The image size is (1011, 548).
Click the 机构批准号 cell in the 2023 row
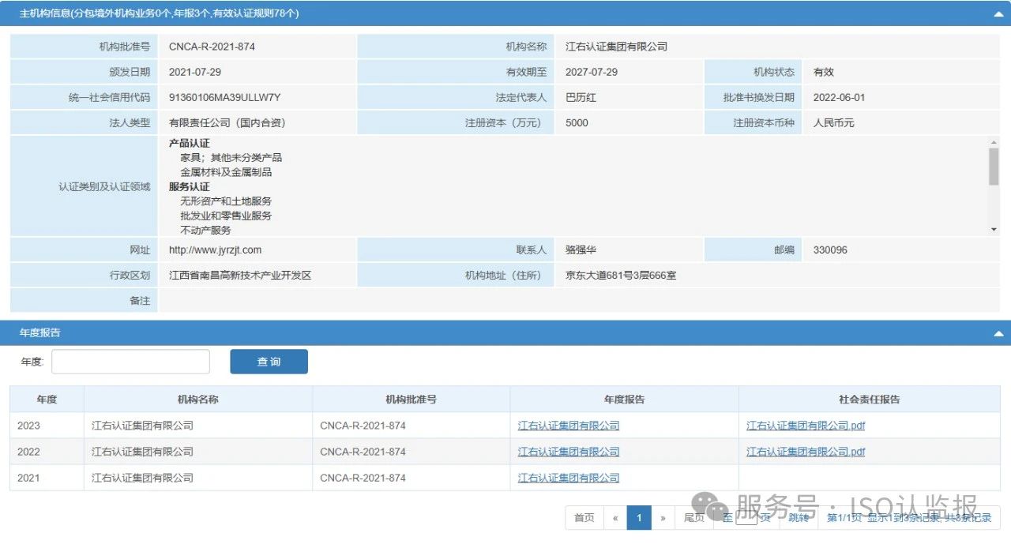click(x=411, y=426)
